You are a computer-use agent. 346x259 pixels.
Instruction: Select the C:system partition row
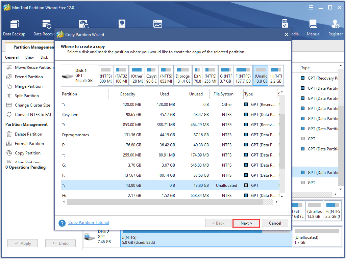click(170, 115)
